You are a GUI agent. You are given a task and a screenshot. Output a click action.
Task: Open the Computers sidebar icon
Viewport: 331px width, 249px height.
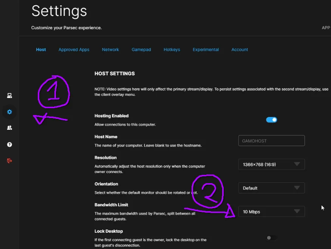(x=9, y=95)
